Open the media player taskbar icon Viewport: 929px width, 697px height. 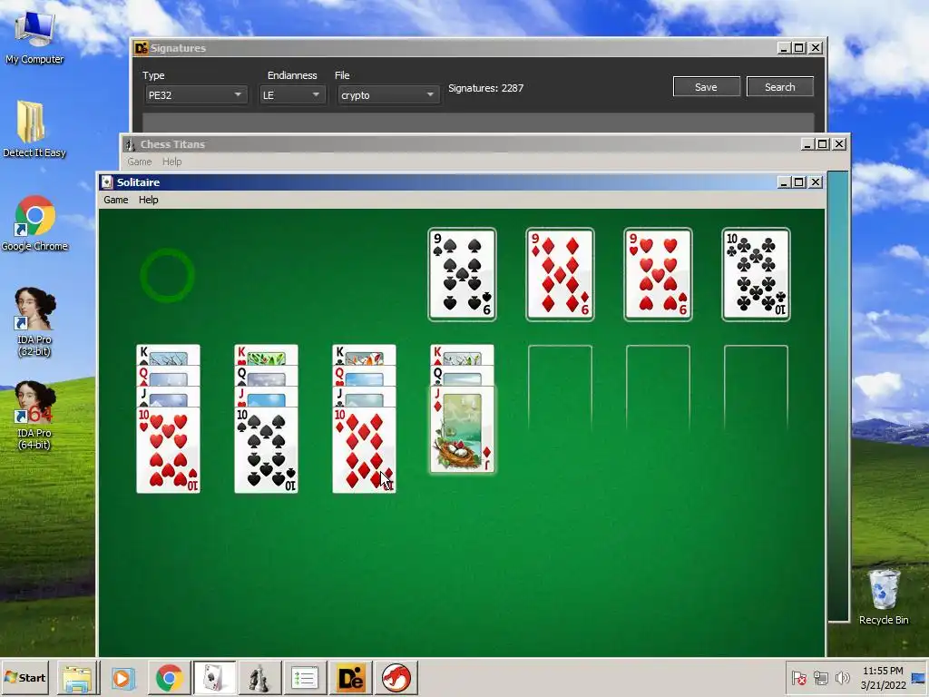coord(123,678)
